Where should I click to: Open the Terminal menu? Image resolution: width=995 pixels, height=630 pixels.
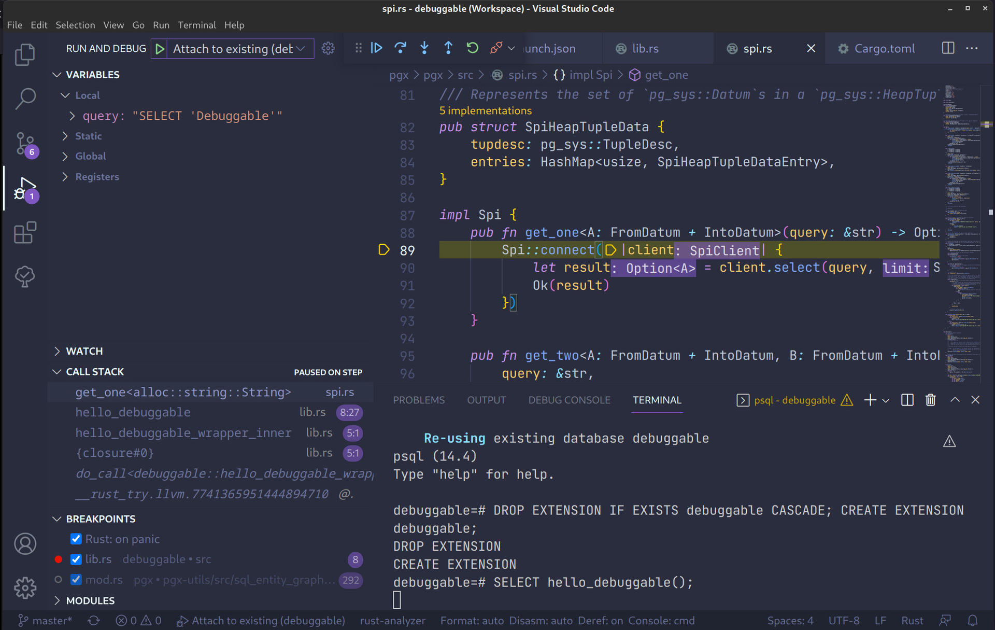point(196,25)
